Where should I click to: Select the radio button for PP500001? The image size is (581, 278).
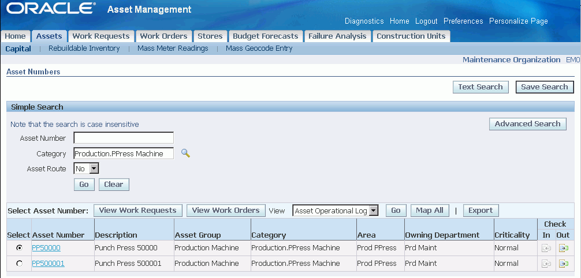(x=19, y=263)
